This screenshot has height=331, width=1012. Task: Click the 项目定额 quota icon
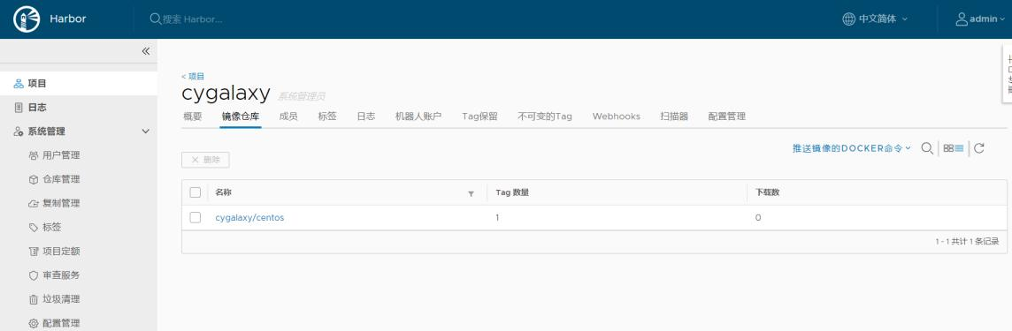pos(34,252)
